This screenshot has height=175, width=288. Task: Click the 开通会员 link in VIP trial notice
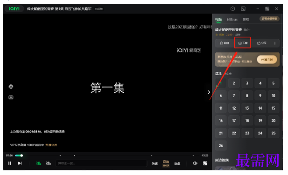51,145
